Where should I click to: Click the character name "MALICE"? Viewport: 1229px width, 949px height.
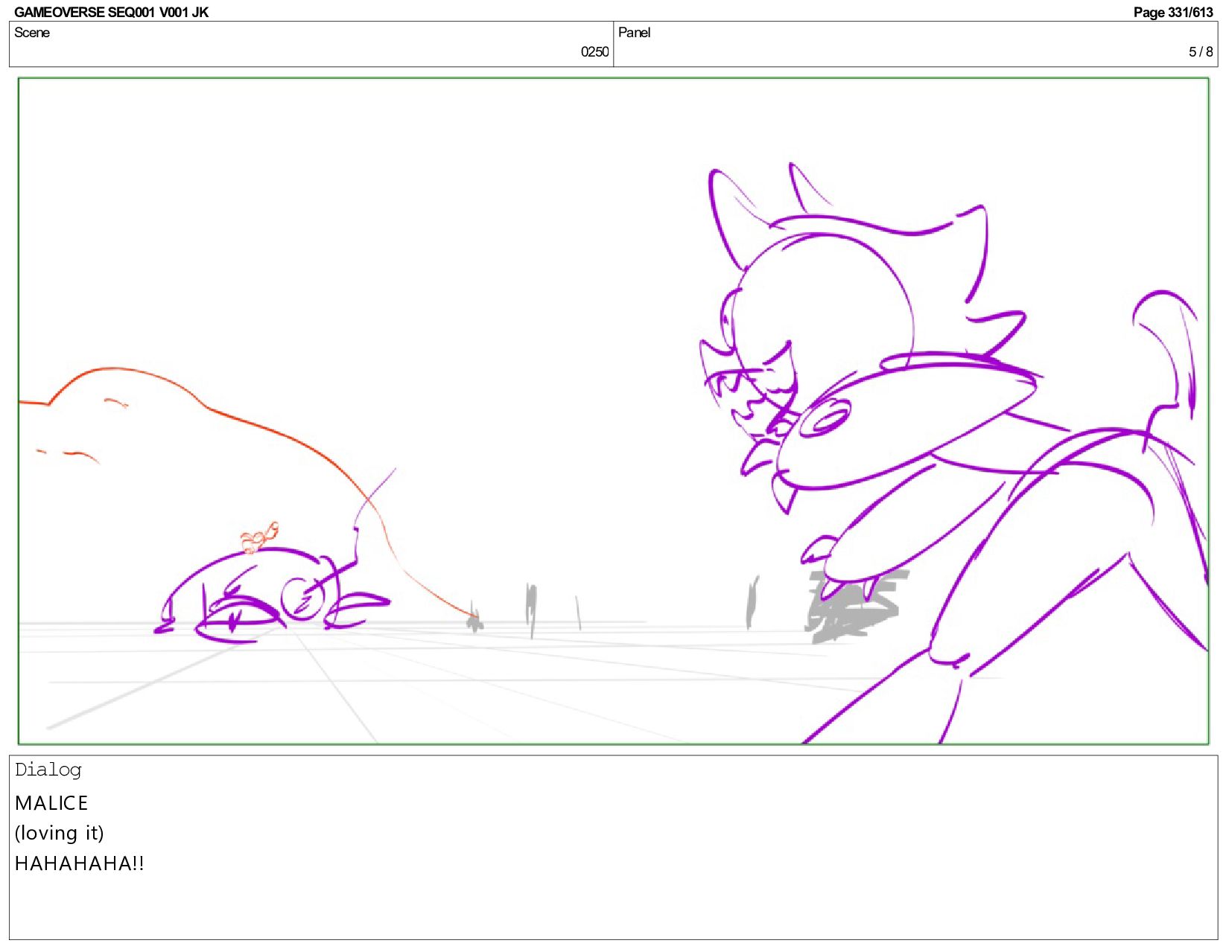[x=51, y=803]
